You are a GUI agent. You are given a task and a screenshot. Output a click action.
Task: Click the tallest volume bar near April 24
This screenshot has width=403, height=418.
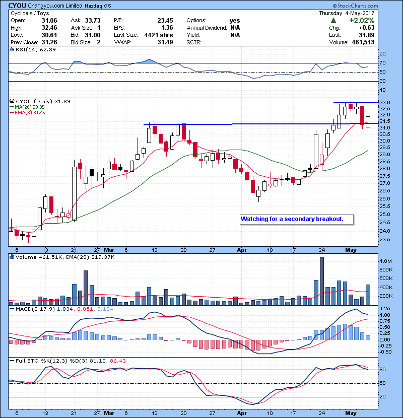tap(322, 281)
